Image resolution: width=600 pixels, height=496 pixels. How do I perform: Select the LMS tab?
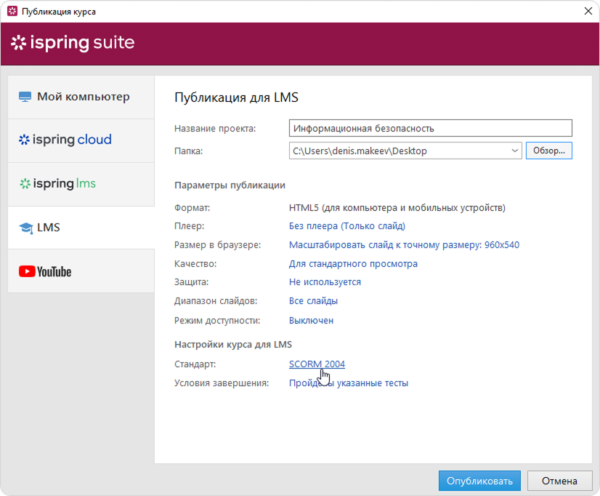pos(81,228)
